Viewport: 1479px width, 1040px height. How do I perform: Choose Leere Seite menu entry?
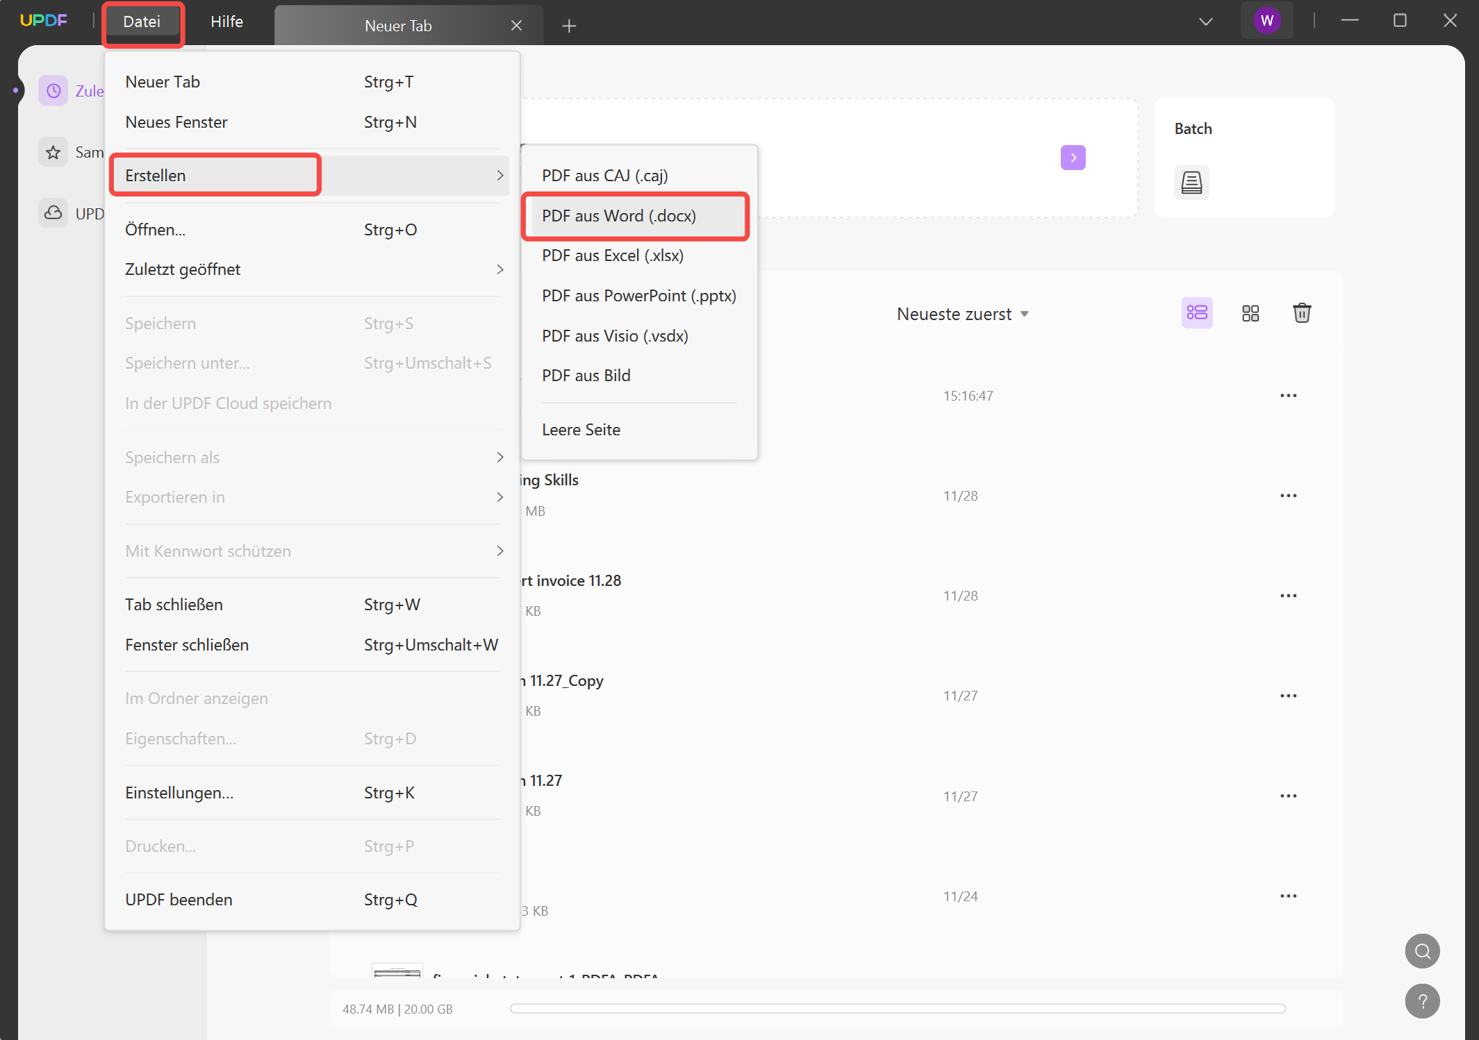(x=581, y=430)
